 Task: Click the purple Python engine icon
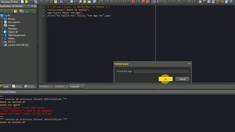(x=154, y=2)
